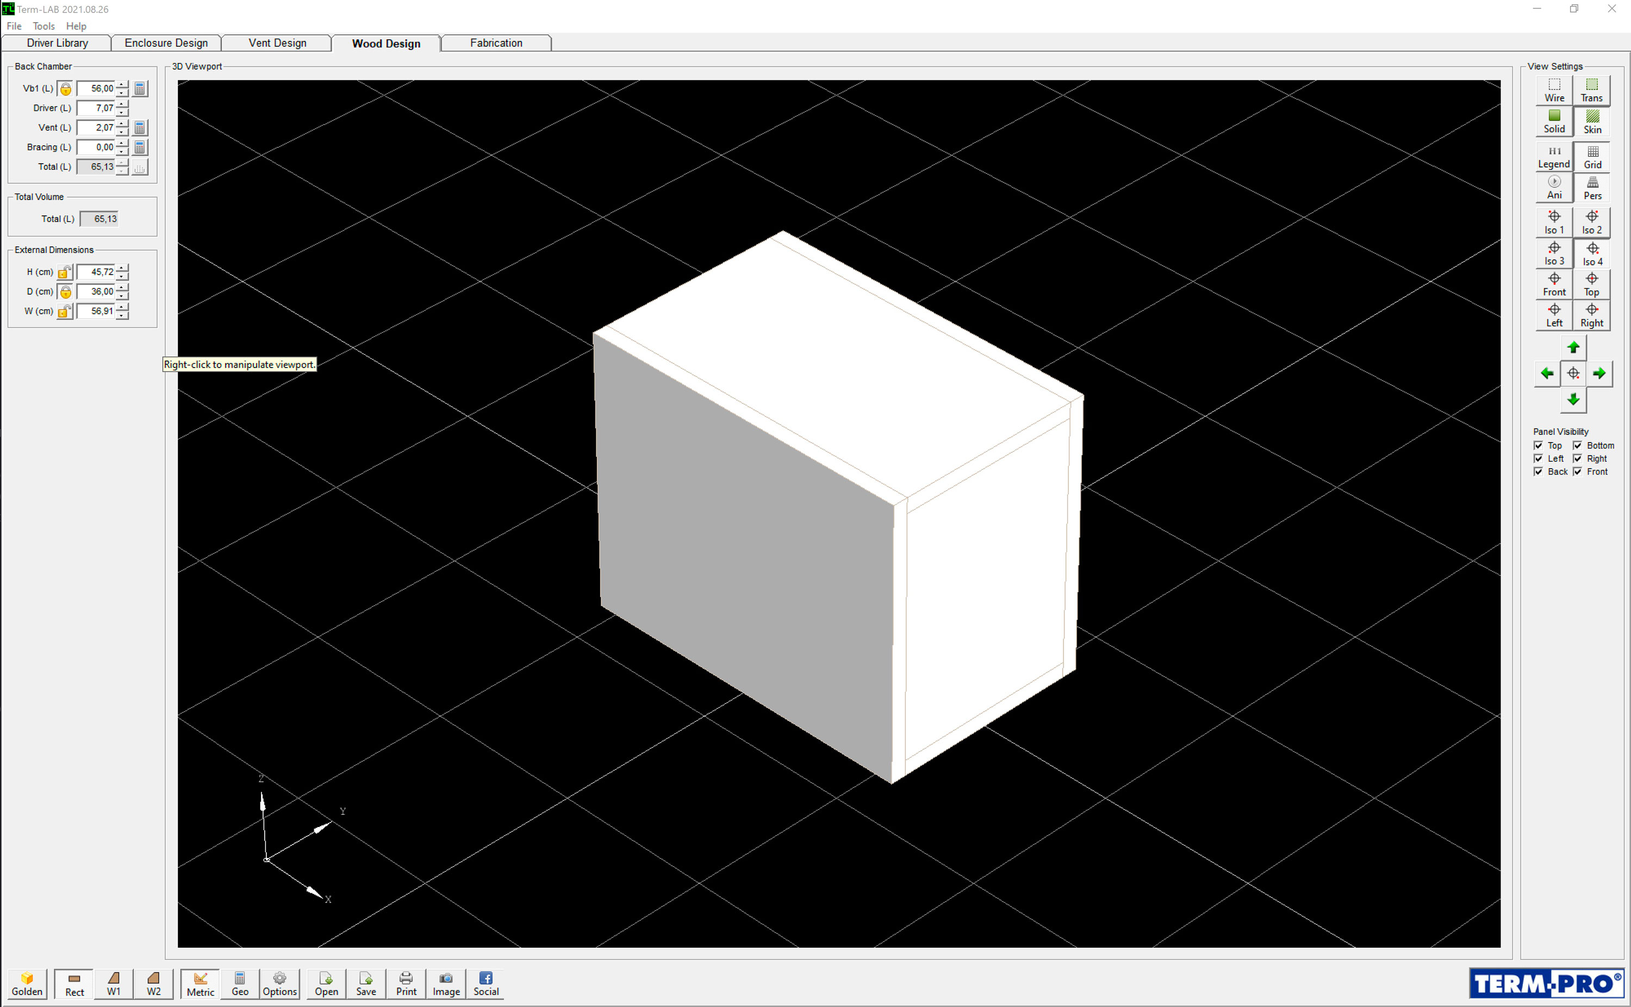Image resolution: width=1631 pixels, height=1007 pixels.
Task: Select the Top view camera
Action: [x=1592, y=284]
